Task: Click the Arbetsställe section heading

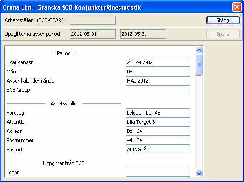Action: coord(64,104)
